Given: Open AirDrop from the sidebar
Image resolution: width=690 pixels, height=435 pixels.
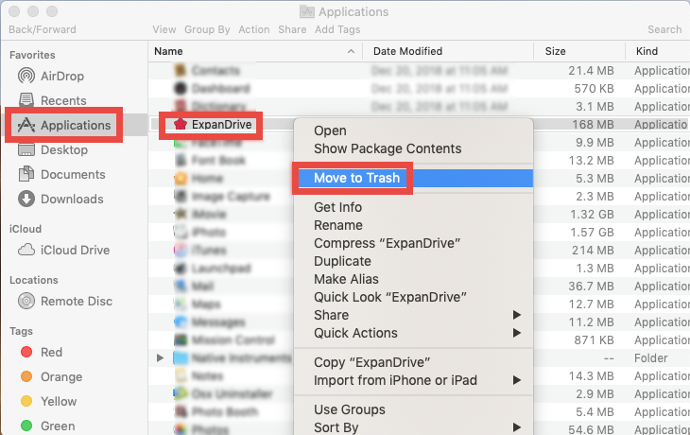Looking at the screenshot, I should click(x=51, y=77).
